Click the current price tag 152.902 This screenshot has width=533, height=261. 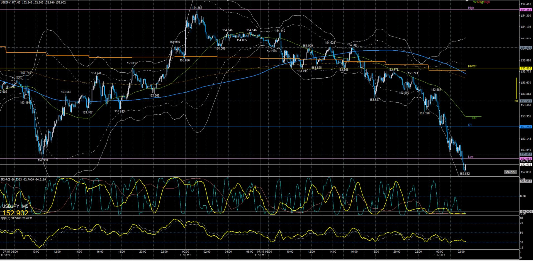526,164
